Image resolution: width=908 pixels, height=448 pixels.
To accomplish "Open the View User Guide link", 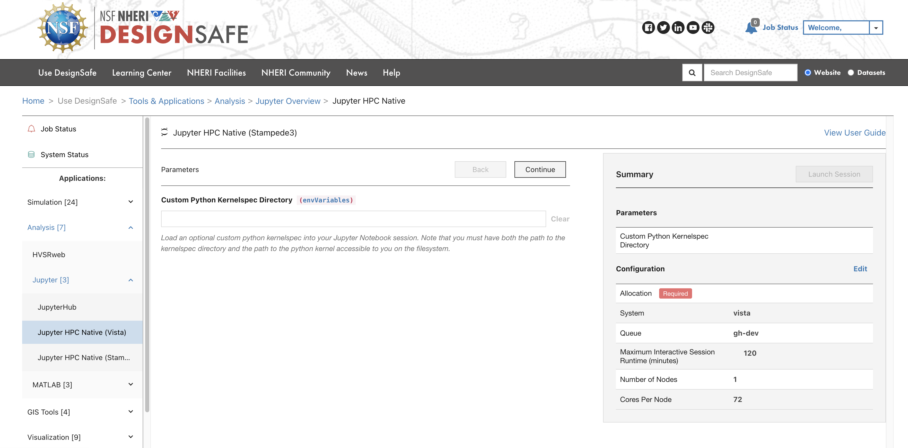I will pyautogui.click(x=854, y=133).
